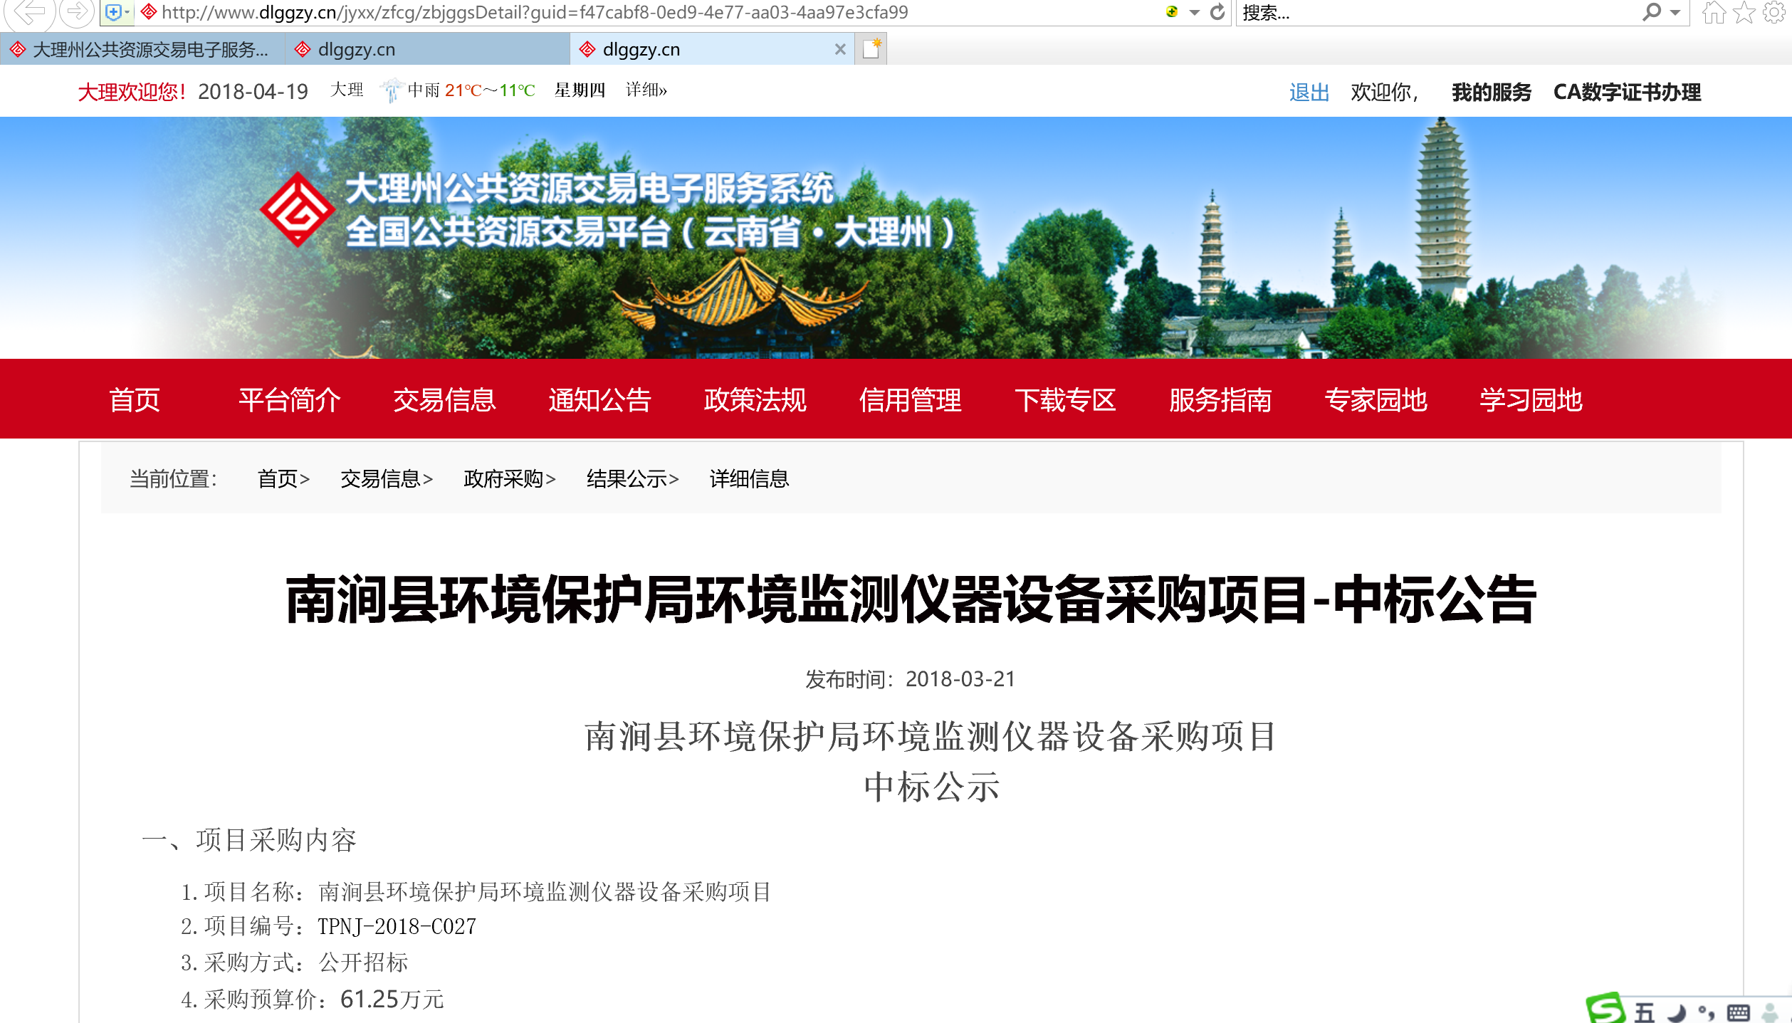Open the 通知公告 navigation menu
1792x1023 pixels.
pos(600,399)
